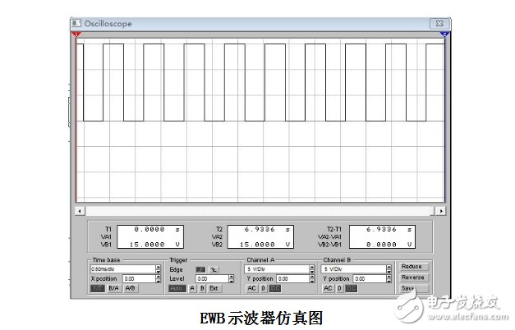Select the falling edge trigger icon
Screen dimensions: 515x330
pos(214,269)
